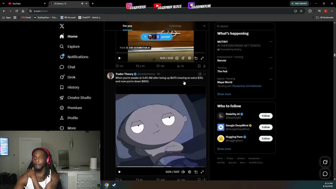336x189 pixels.
Task: Switch to the Following tab
Action: click(175, 26)
